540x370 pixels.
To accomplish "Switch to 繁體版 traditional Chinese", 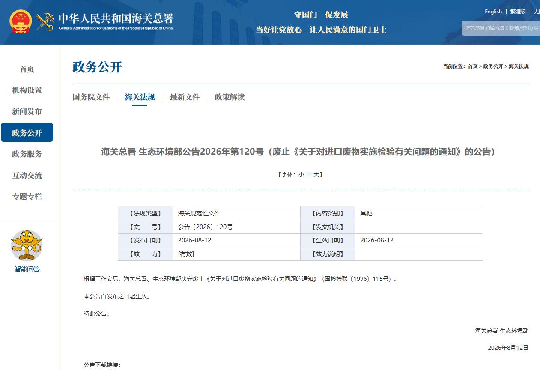I will [518, 12].
